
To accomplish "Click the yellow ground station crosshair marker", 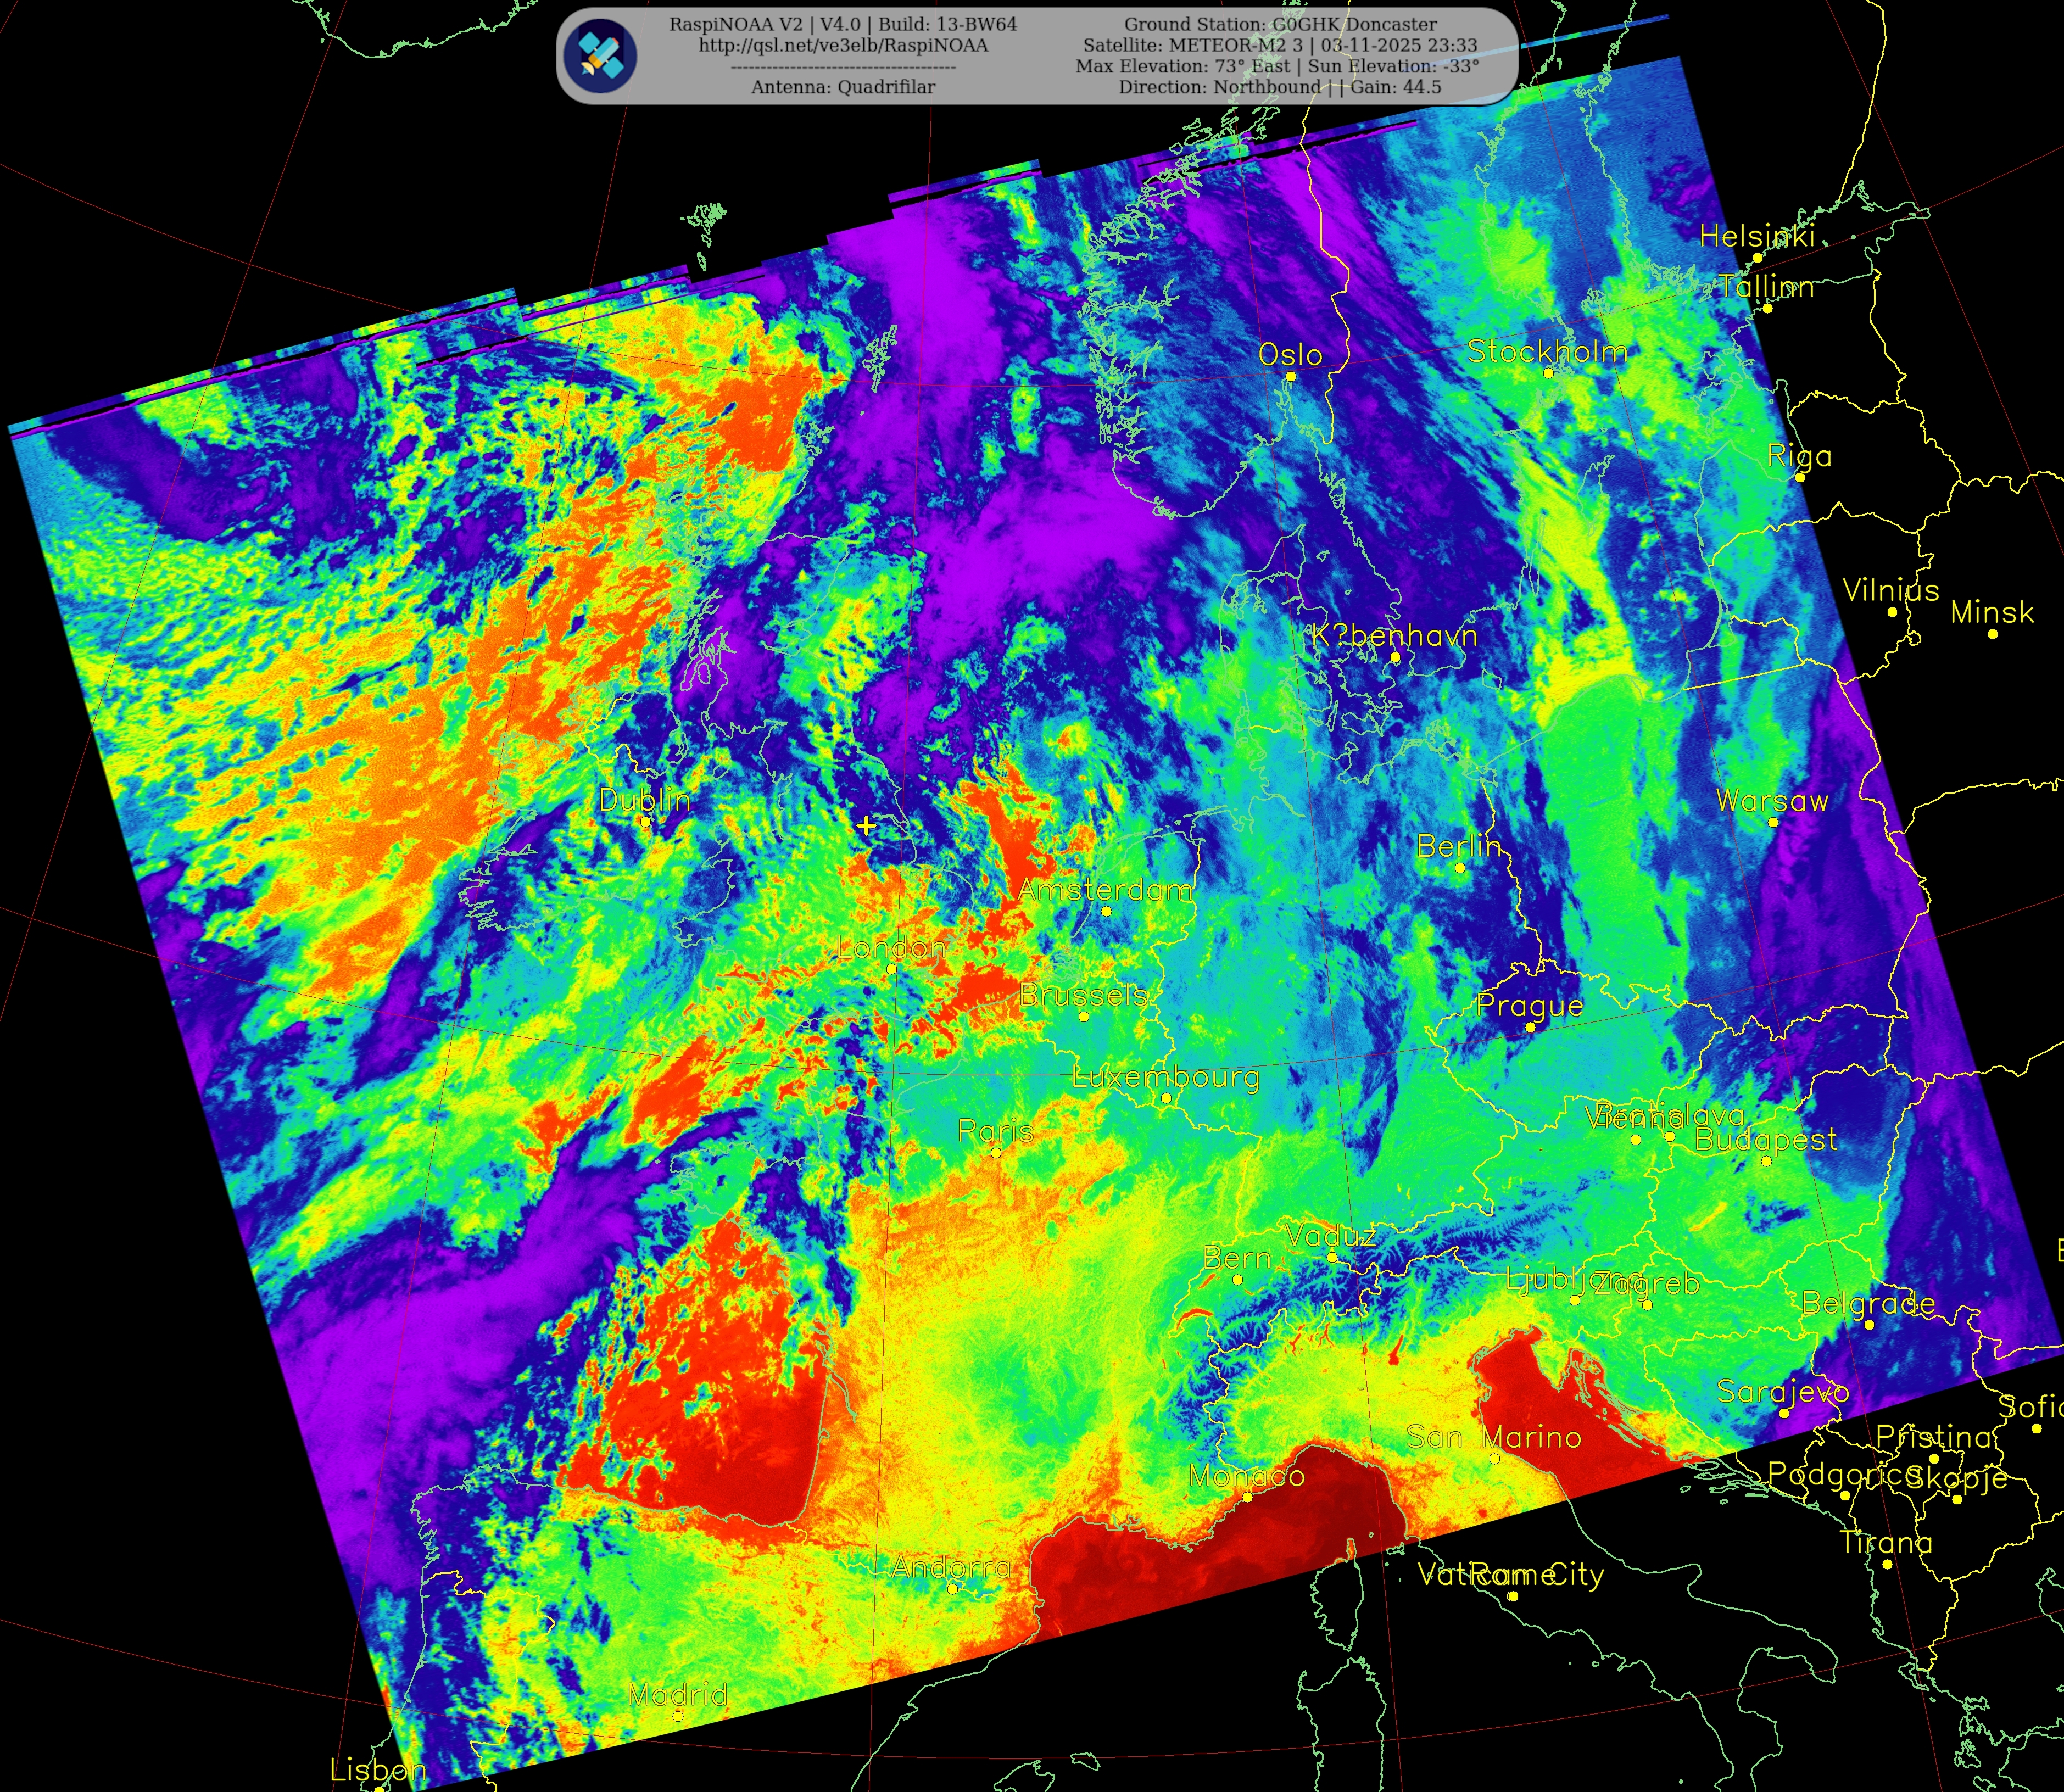I will (866, 825).
